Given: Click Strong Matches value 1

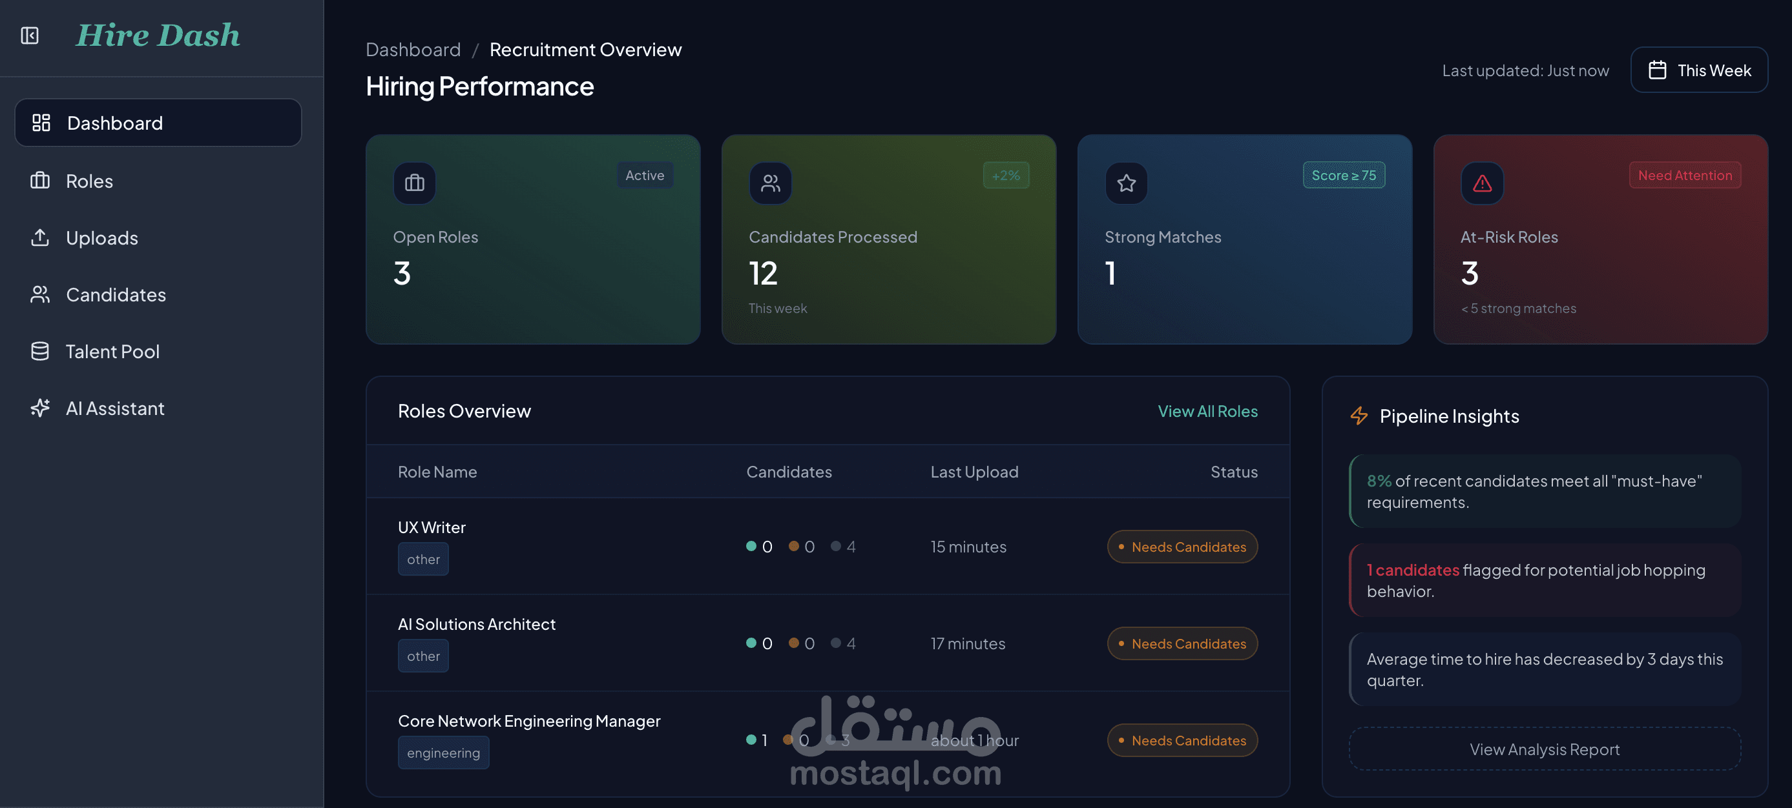Looking at the screenshot, I should [x=1111, y=273].
